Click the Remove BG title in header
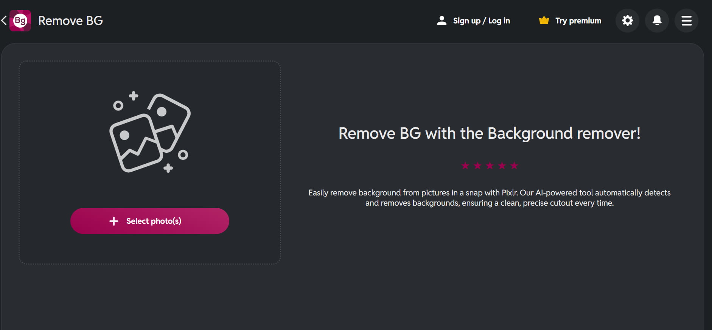712x330 pixels. (70, 21)
